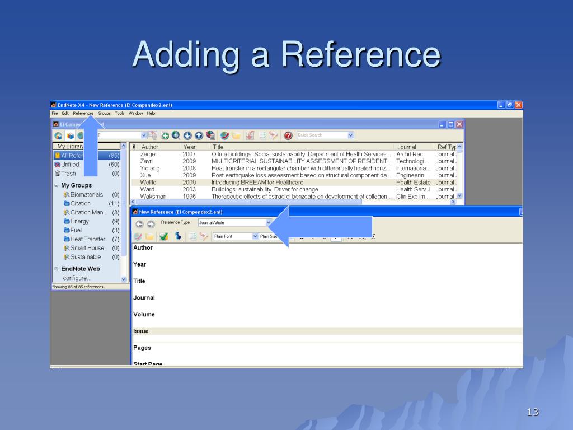Click the red Help question mark icon
This screenshot has height=430, width=573.
pos(288,135)
